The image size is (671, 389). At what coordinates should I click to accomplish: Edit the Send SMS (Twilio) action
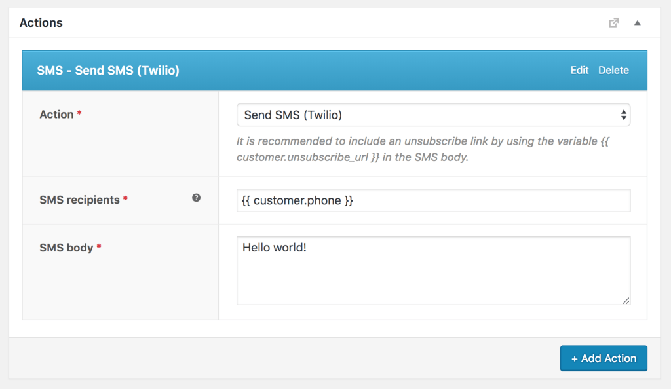pyautogui.click(x=579, y=70)
